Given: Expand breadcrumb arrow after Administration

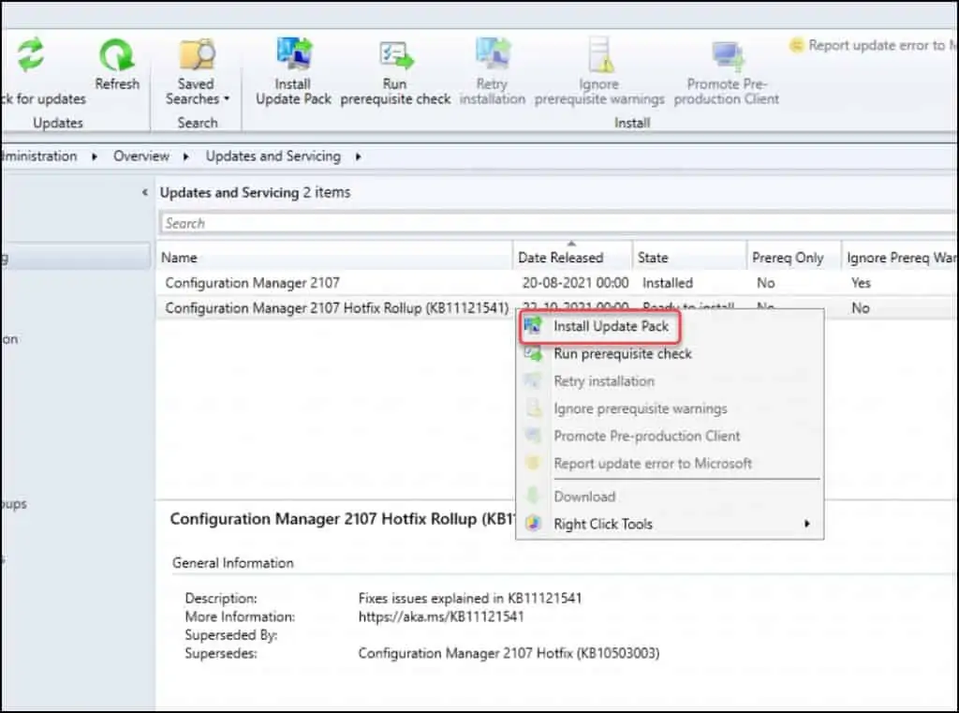Looking at the screenshot, I should [95, 156].
